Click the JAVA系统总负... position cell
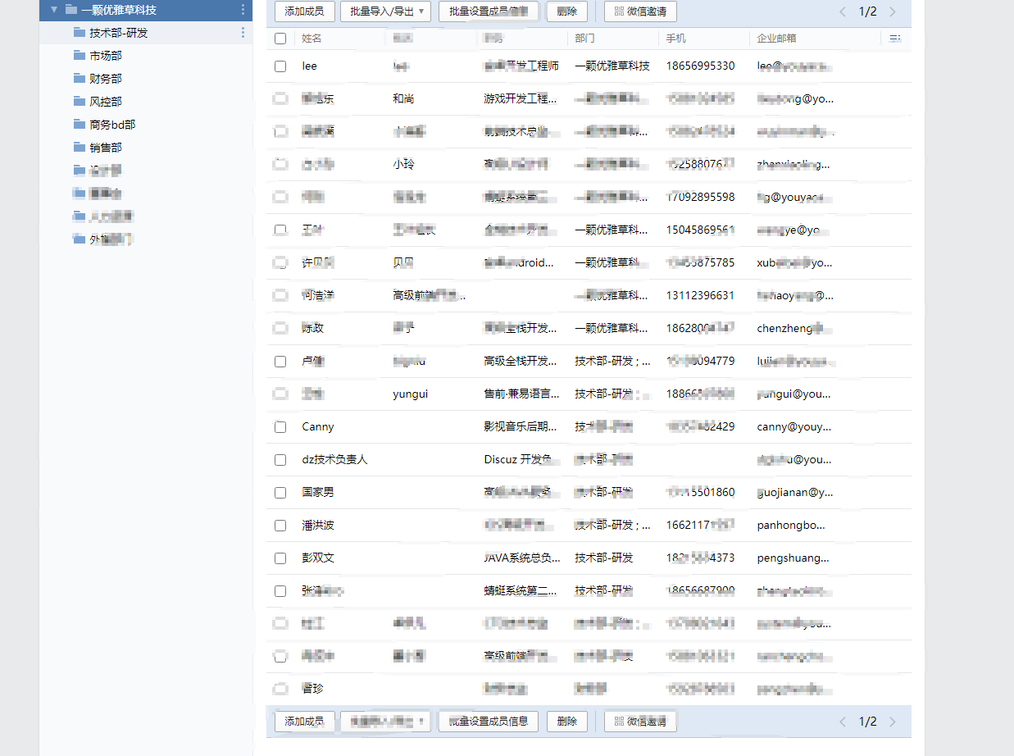 click(522, 558)
